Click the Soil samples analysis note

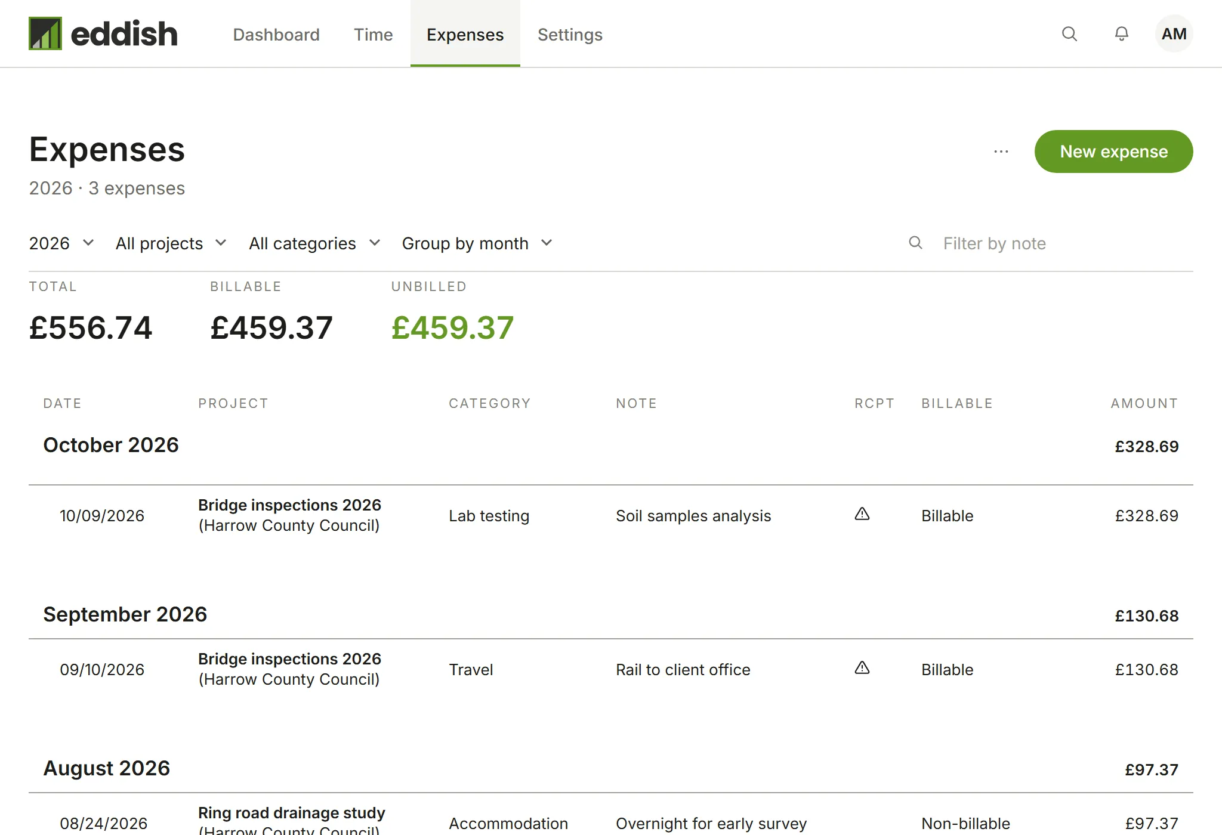click(x=693, y=516)
